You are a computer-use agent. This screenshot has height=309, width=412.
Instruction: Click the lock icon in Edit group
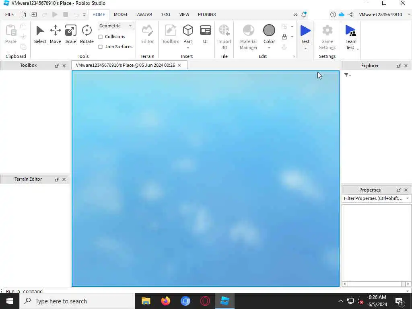click(x=284, y=37)
